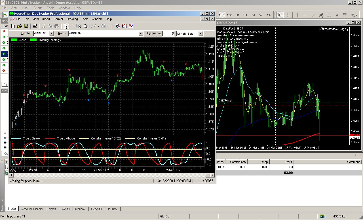Activate the crosshair tool in NeuroShell toolbar
Screen dimensions: 363x220
72,26
